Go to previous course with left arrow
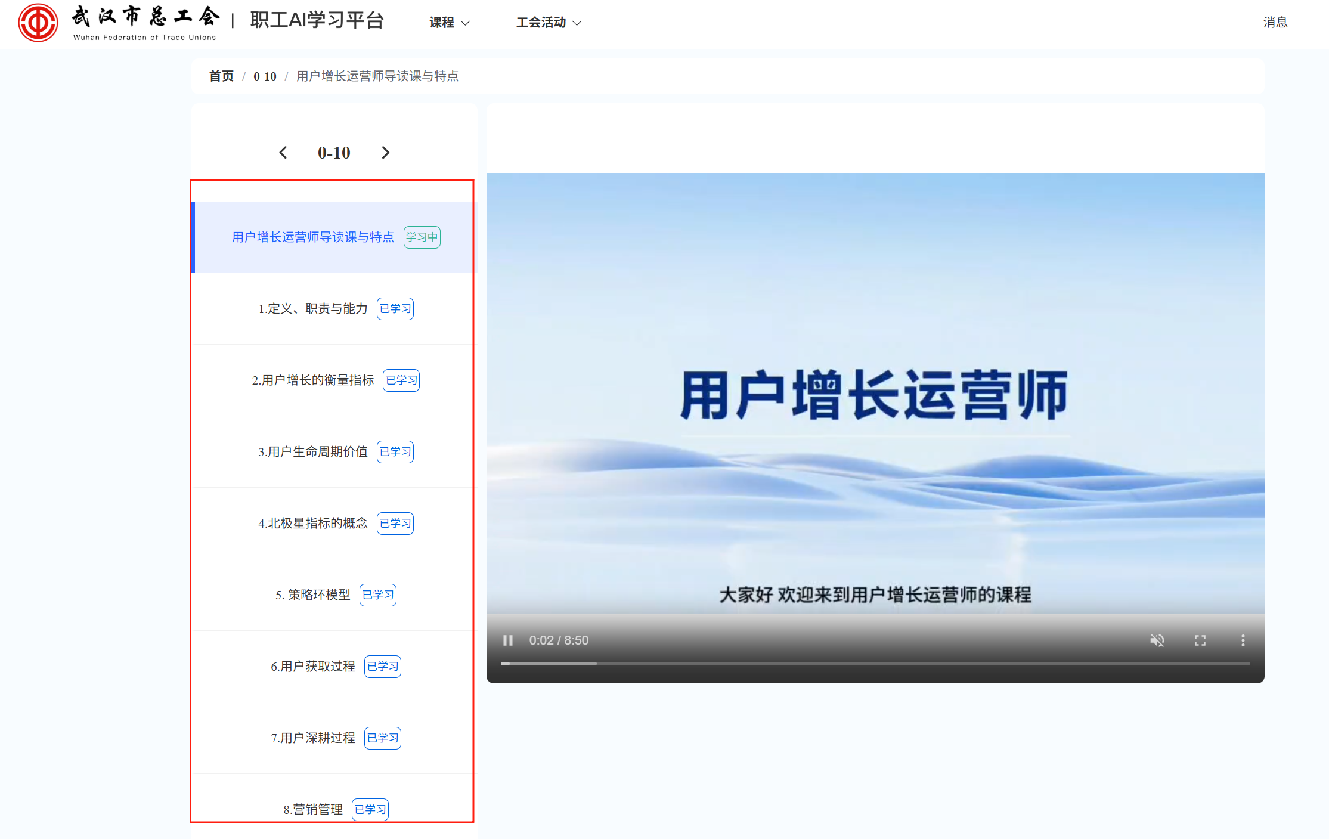 tap(283, 153)
